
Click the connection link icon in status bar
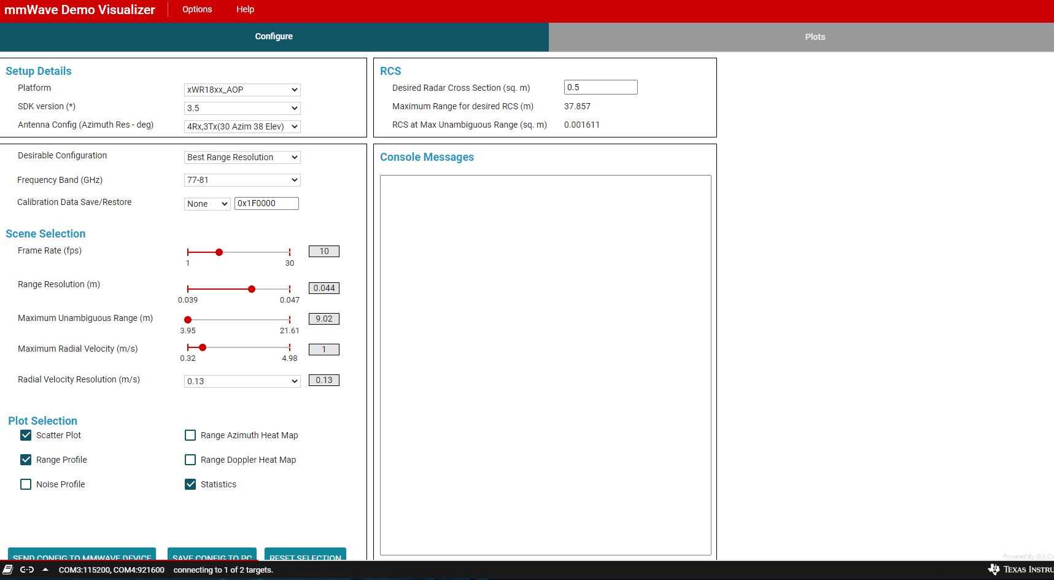(x=26, y=570)
